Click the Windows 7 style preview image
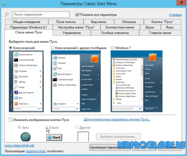This screenshot has height=156, width=187. (137, 81)
